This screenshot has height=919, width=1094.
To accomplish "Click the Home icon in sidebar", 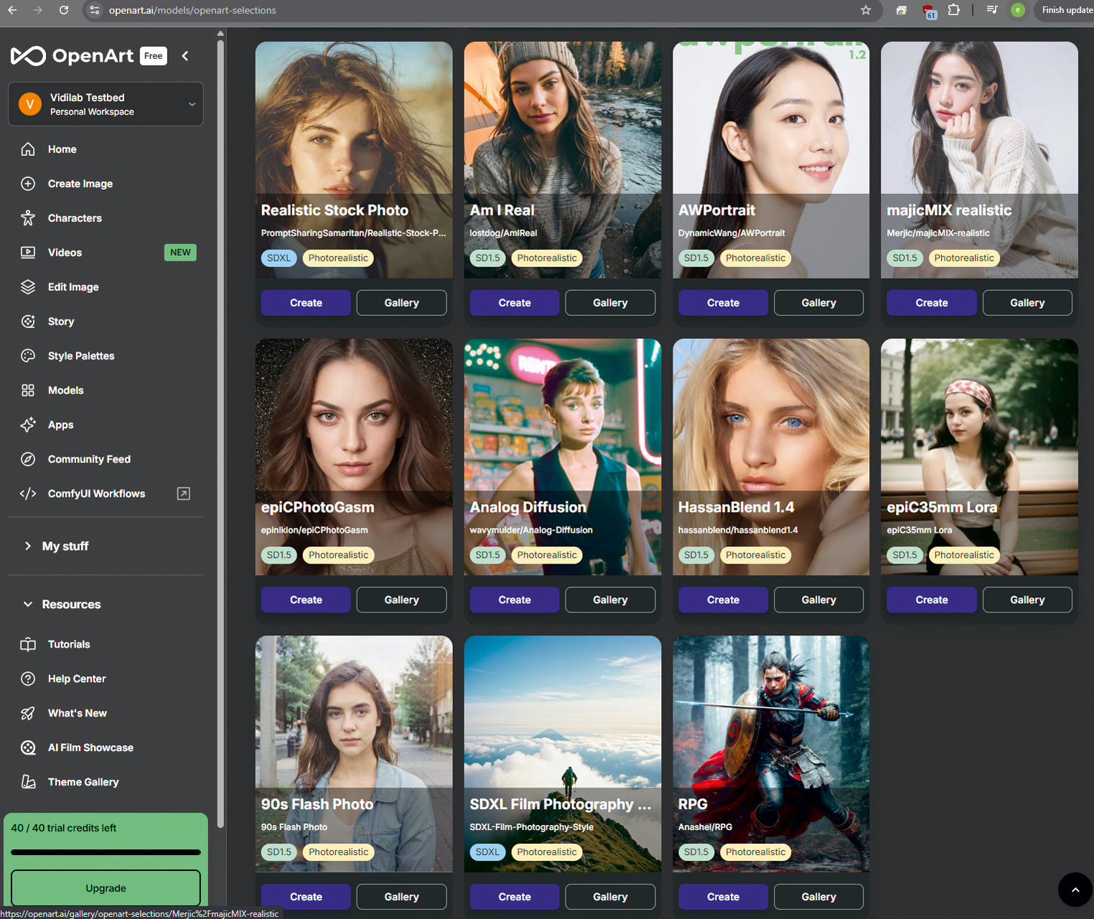I will 28,149.
